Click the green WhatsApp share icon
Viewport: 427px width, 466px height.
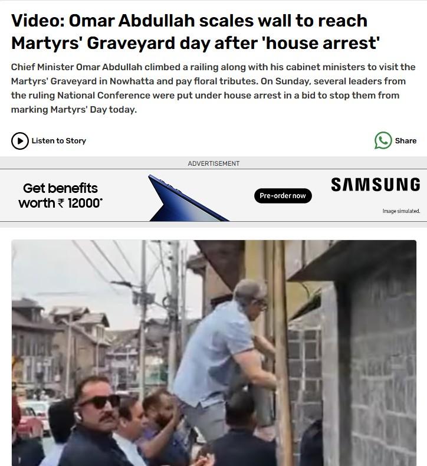(383, 140)
